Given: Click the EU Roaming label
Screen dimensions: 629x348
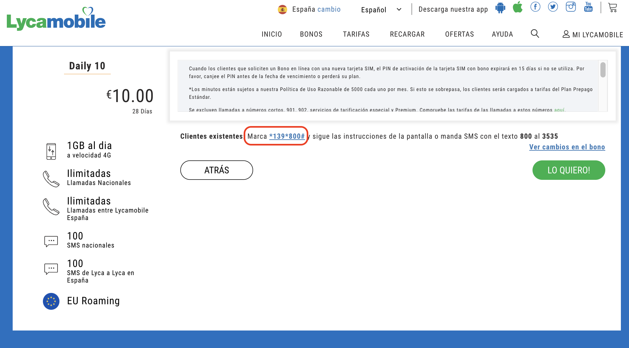Looking at the screenshot, I should point(93,301).
